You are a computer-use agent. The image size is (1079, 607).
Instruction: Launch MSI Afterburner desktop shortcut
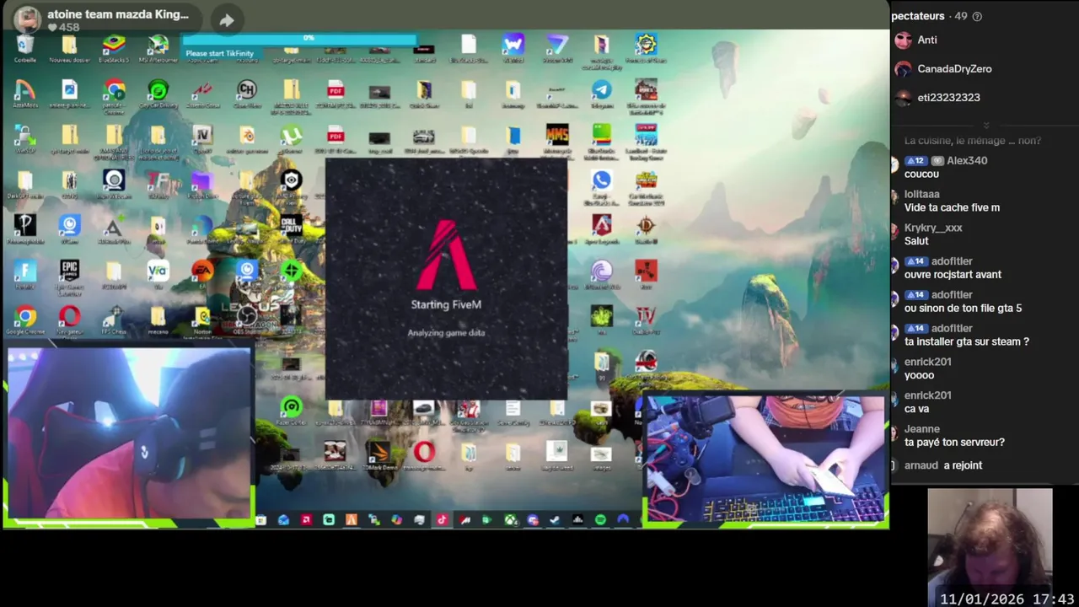[158, 47]
